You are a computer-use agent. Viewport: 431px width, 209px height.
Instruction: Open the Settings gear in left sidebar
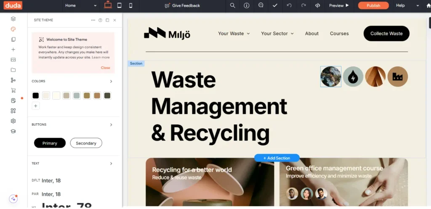13,121
